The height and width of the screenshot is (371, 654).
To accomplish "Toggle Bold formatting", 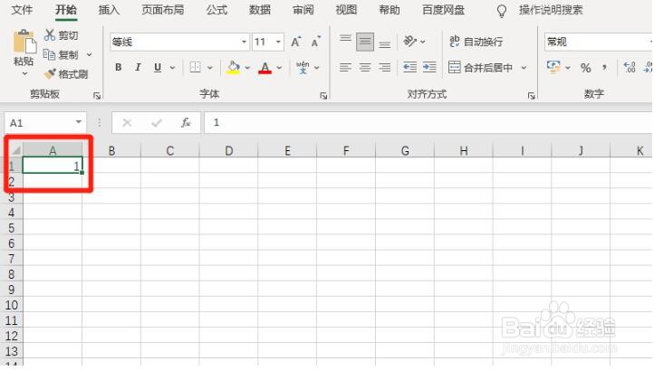I will pos(119,67).
